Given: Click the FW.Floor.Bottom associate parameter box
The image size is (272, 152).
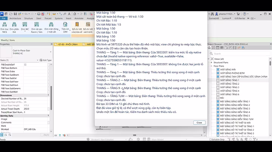Looking at the screenshot, I should [x=49, y=68].
